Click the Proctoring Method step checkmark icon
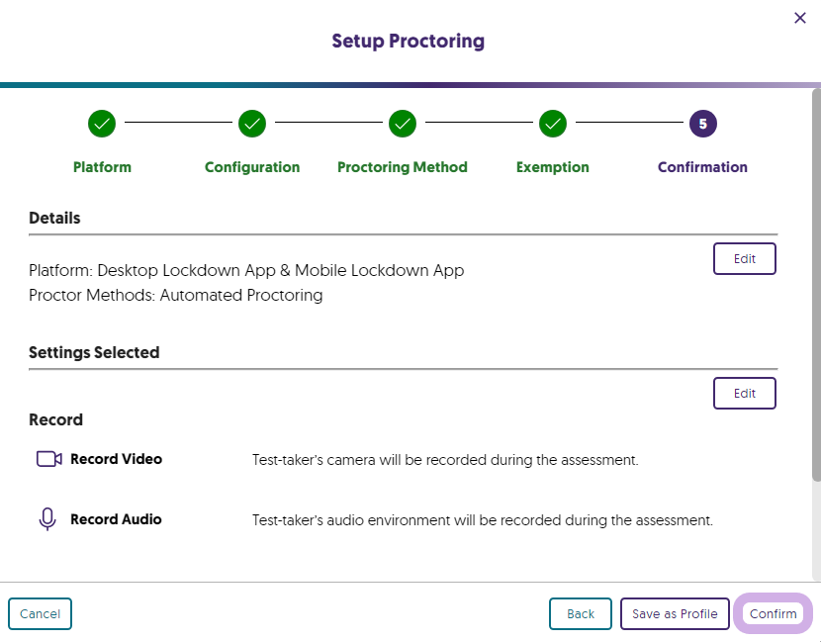The width and height of the screenshot is (821, 642). 403,124
